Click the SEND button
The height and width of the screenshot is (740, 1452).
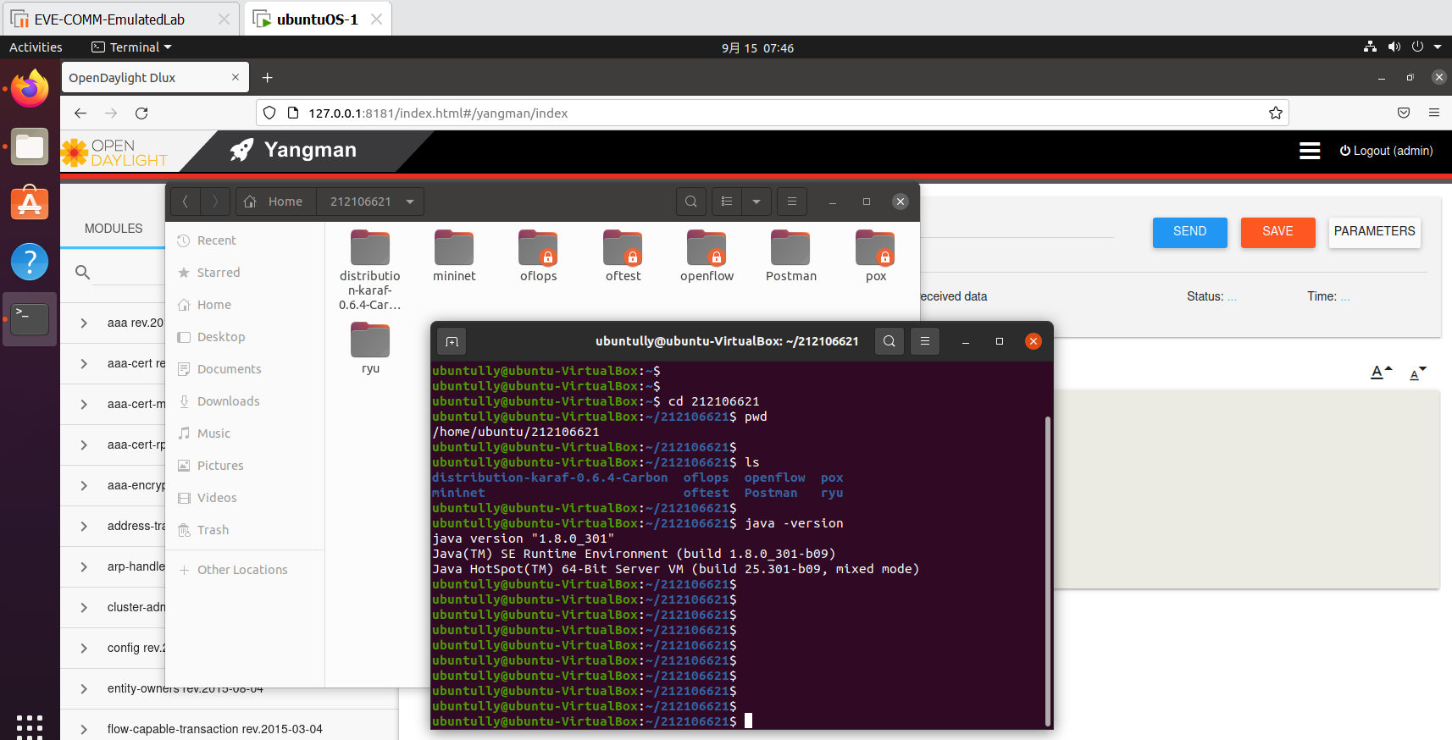pos(1189,232)
